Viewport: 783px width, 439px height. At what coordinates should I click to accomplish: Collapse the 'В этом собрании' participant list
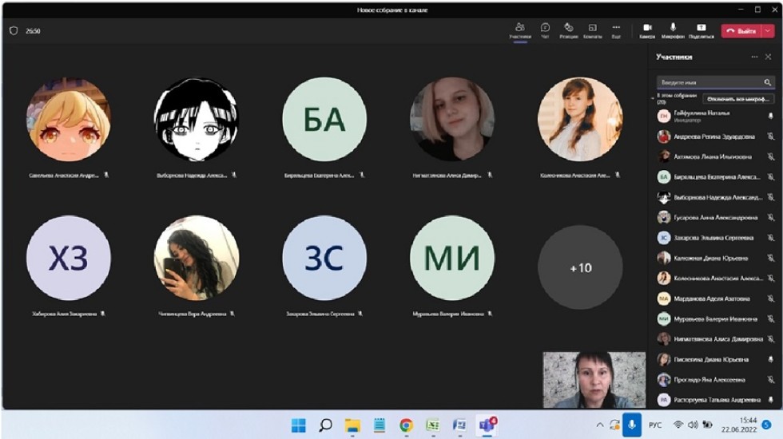pyautogui.click(x=653, y=98)
